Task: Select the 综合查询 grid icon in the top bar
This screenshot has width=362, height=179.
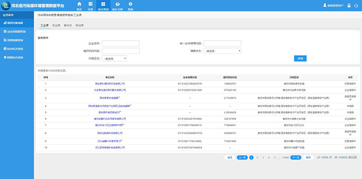Action: pos(103,4)
